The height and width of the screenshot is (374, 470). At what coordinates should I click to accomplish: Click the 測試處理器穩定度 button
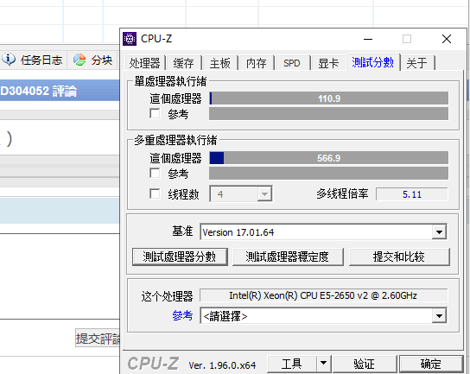click(288, 257)
